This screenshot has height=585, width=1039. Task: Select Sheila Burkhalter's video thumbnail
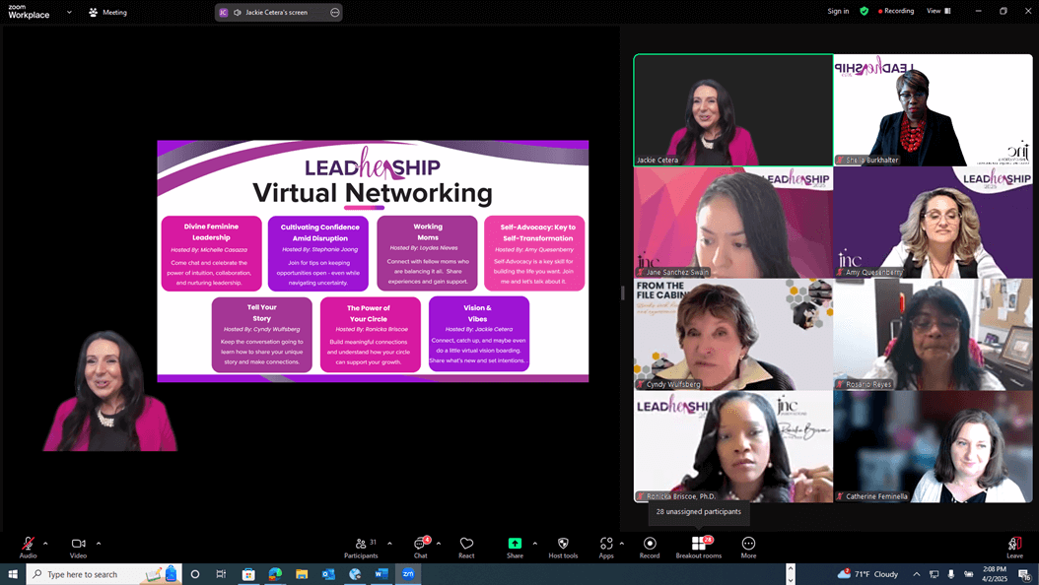(933, 110)
